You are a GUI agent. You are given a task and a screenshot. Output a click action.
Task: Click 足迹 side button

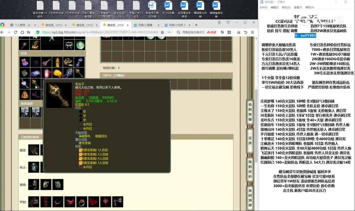(250, 140)
